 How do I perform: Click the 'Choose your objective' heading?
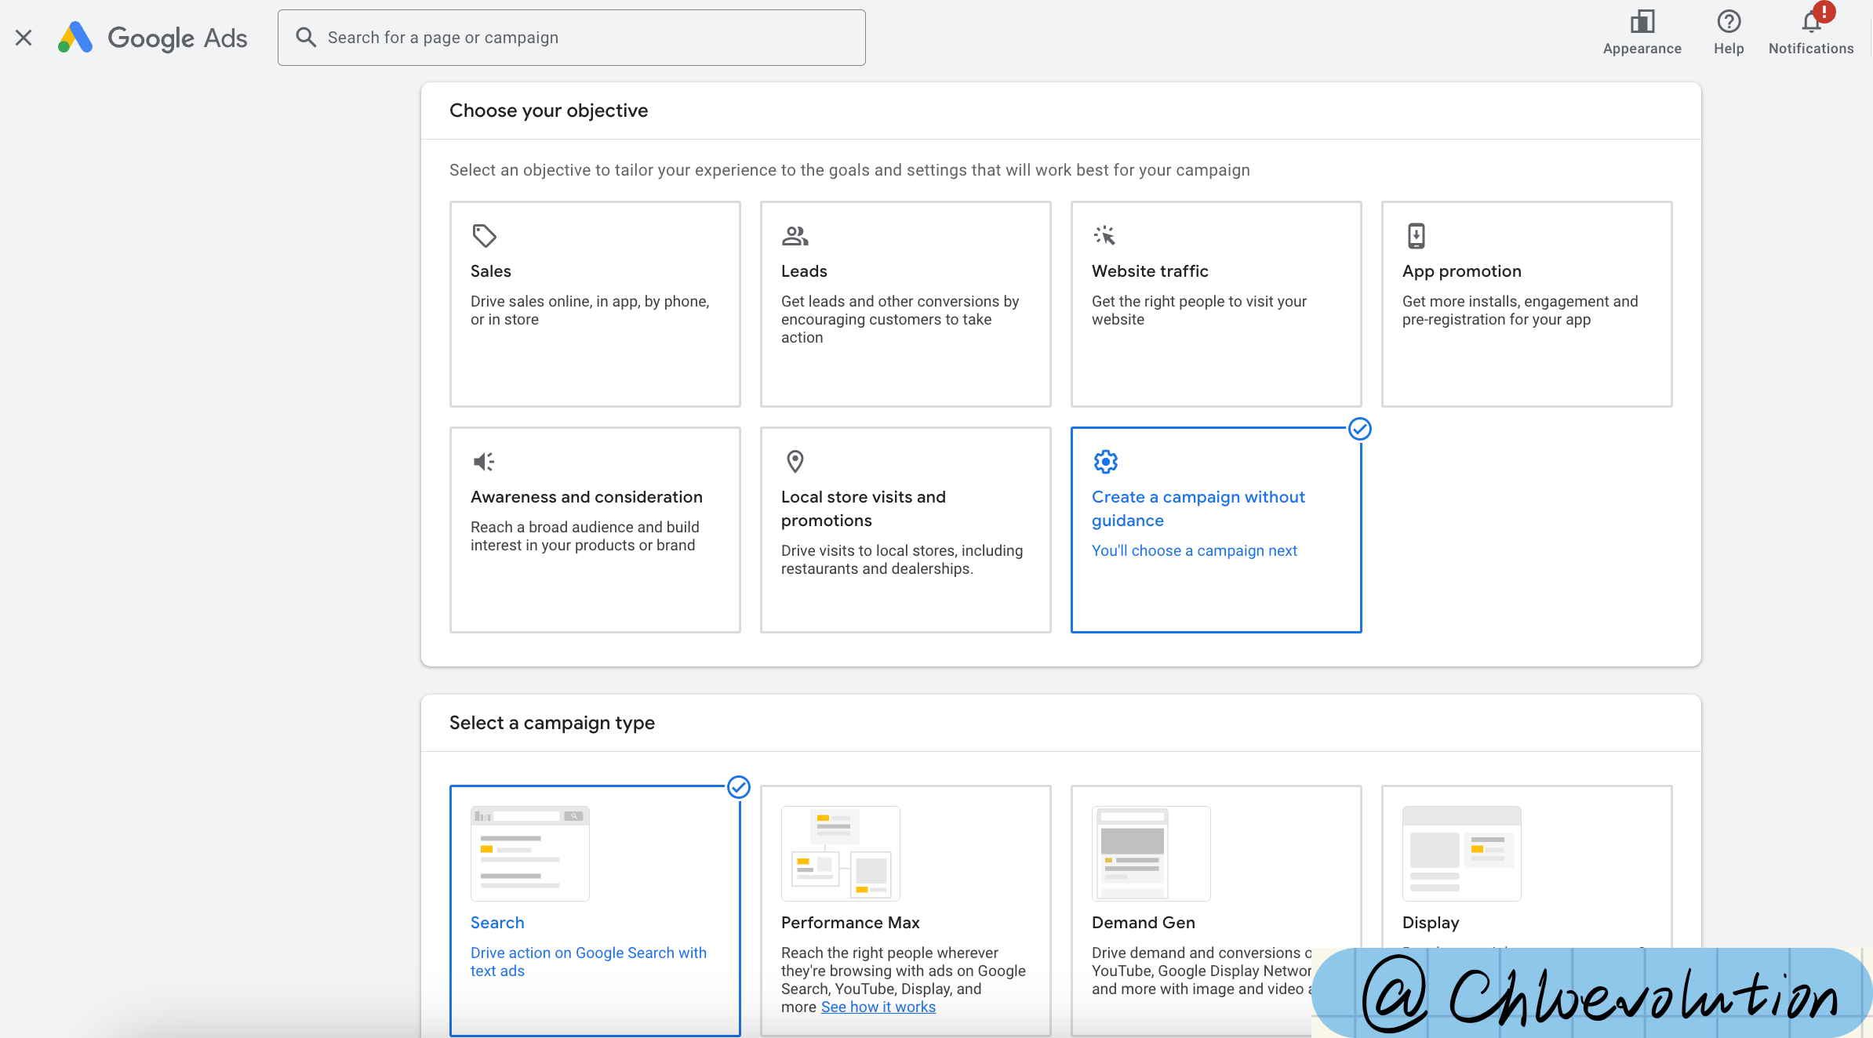(548, 111)
